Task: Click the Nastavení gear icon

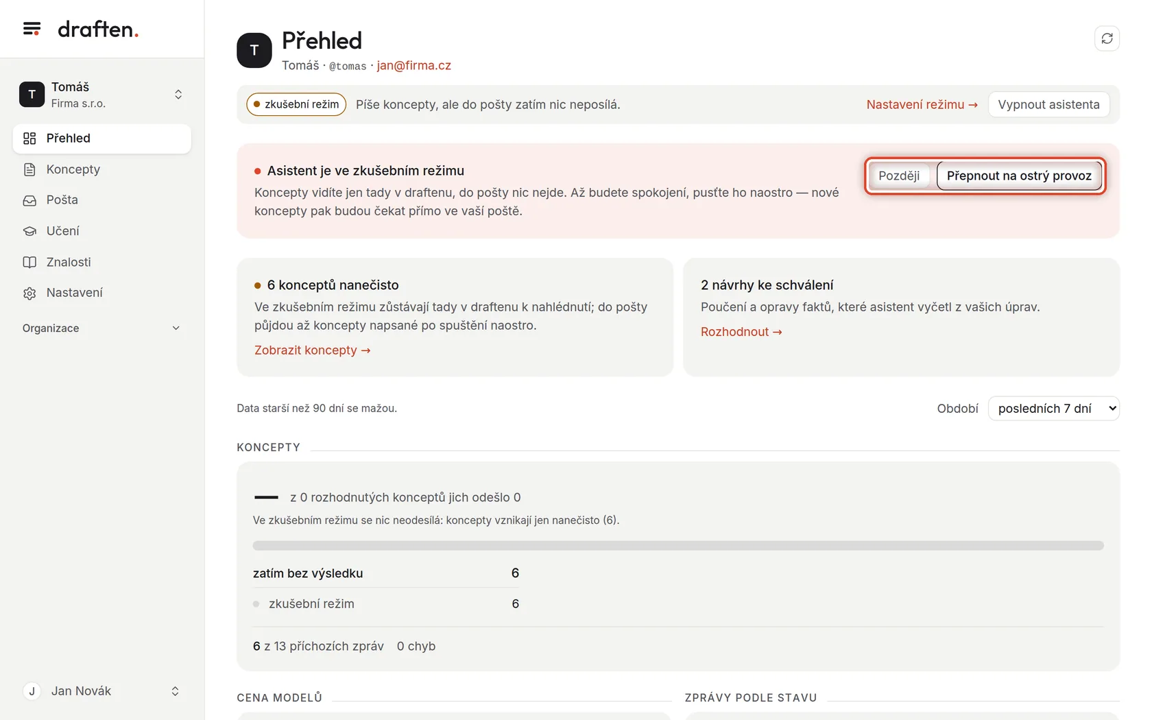Action: pyautogui.click(x=29, y=293)
